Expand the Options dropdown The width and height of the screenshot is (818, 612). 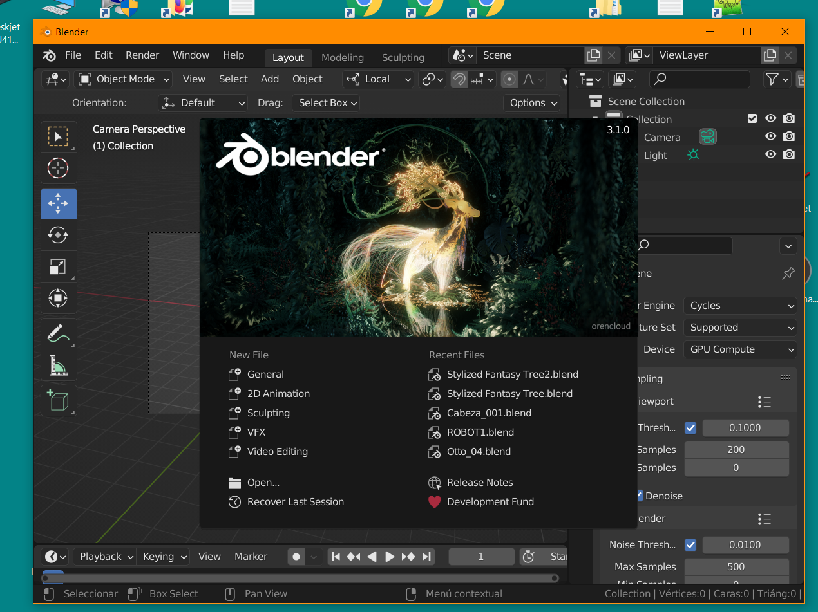531,103
